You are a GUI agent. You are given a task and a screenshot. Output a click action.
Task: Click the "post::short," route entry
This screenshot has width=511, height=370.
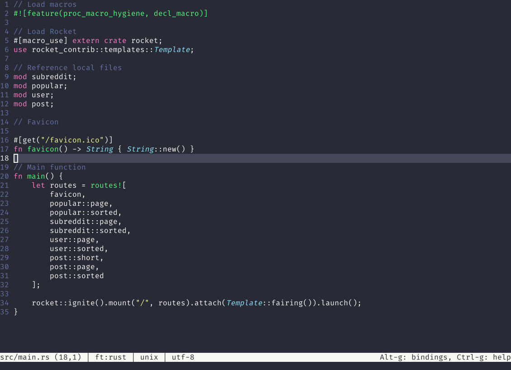click(x=76, y=258)
